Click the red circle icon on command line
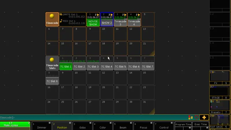Screen dimensions: 231x130 tap(197, 117)
